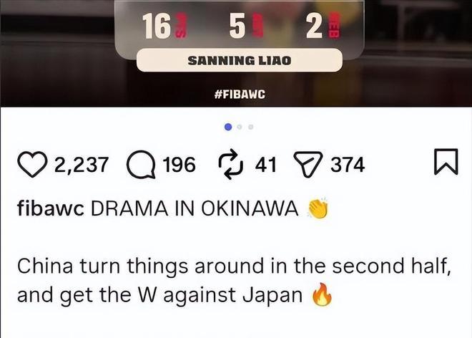Viewport: 472px width, 338px height.
Task: Save post with bookmark icon
Action: 446,162
